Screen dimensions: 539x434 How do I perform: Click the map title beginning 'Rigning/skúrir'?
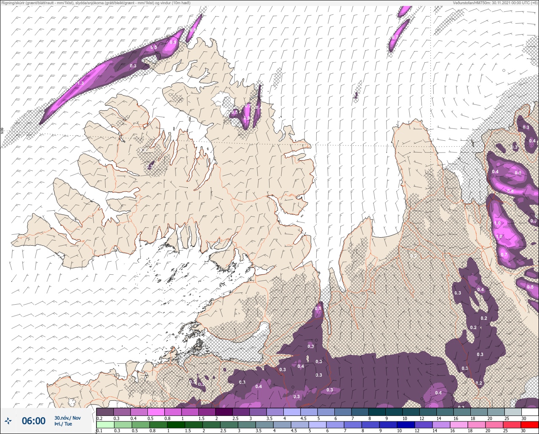96,3
